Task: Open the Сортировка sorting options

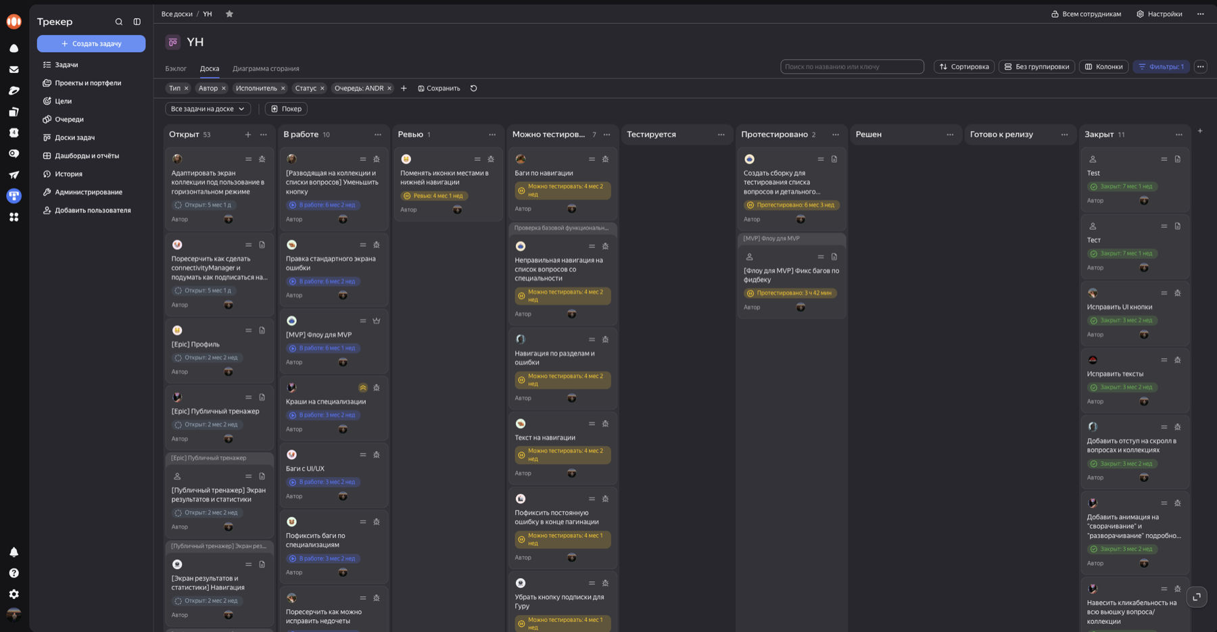Action: (x=964, y=67)
